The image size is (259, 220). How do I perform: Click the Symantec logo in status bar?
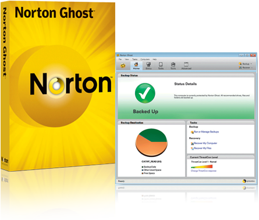(x=249, y=181)
